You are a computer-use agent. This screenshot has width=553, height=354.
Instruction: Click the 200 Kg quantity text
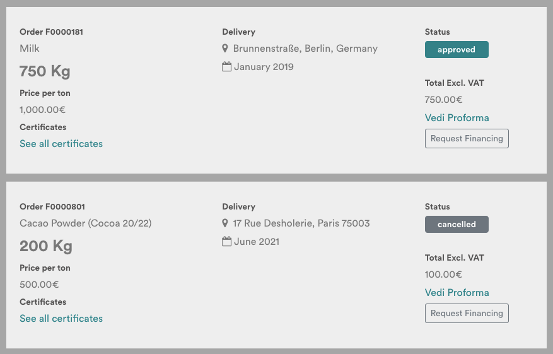(46, 246)
